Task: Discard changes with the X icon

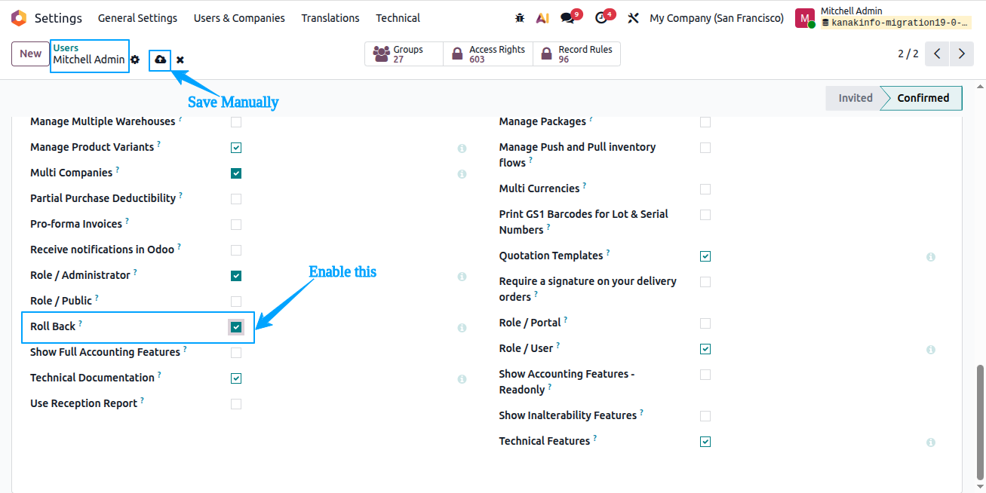Action: point(180,60)
